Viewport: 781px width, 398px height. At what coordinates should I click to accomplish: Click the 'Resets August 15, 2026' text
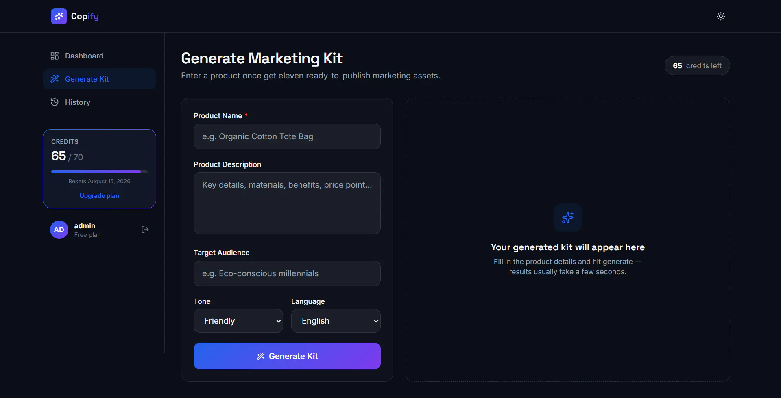pyautogui.click(x=99, y=181)
